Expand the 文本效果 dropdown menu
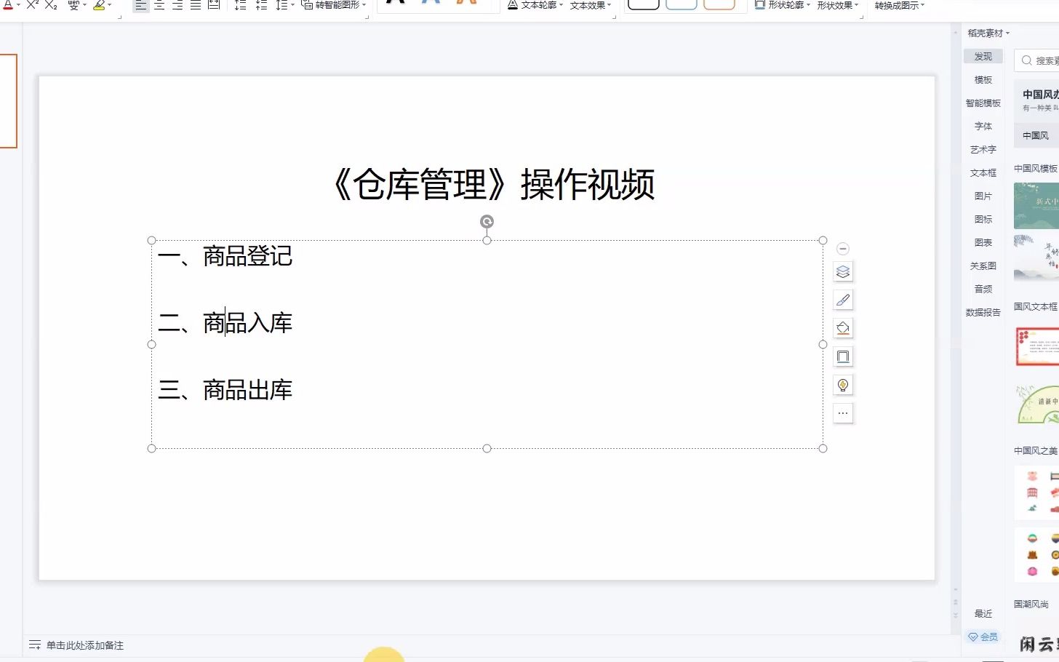Viewport: 1059px width, 662px height. (x=589, y=5)
